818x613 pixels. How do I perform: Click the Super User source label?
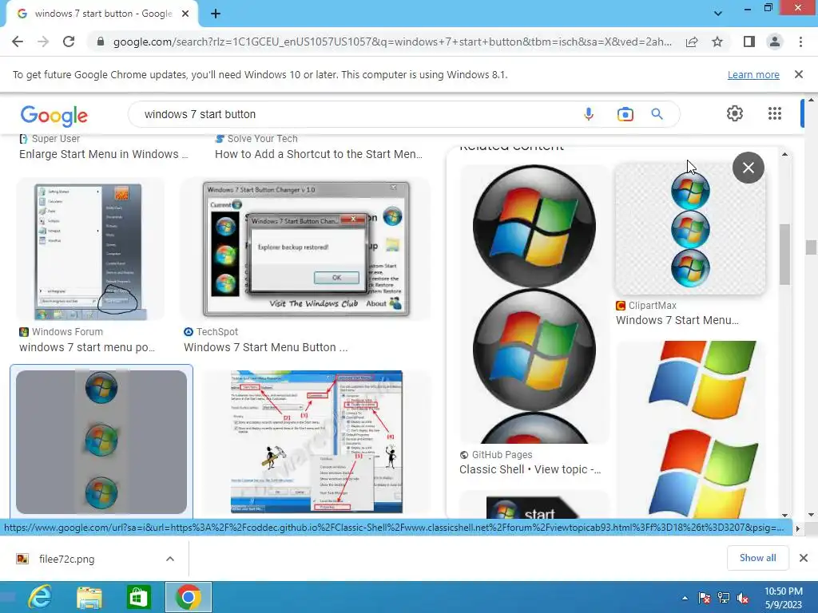pyautogui.click(x=55, y=139)
